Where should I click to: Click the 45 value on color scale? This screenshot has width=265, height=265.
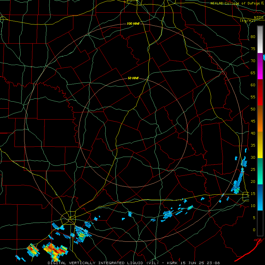(x=253, y=121)
